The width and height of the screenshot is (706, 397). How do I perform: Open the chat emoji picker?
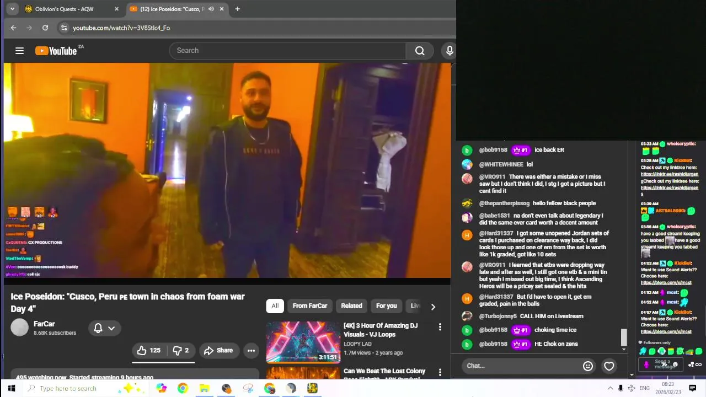click(588, 366)
